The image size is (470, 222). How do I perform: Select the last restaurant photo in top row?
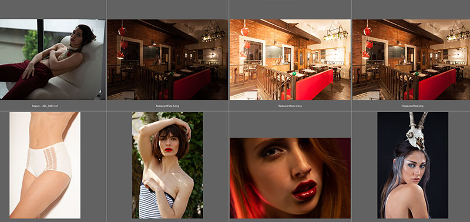(x=411, y=60)
